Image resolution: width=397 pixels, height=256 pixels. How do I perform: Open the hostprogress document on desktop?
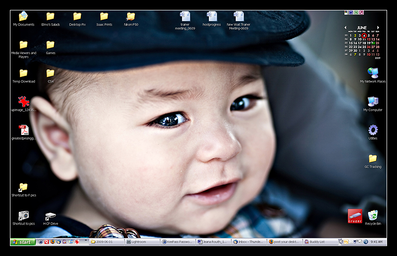click(x=212, y=17)
